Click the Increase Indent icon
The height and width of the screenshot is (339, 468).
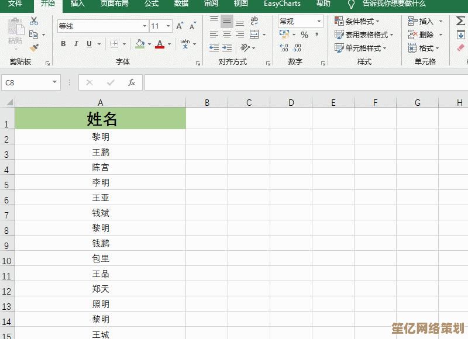pos(228,48)
